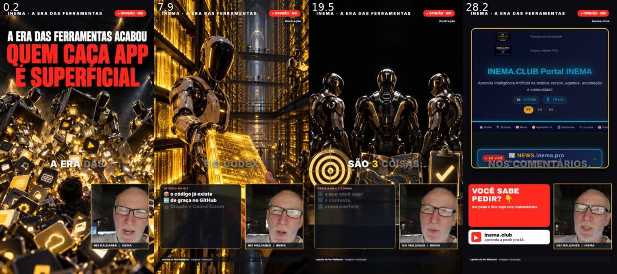Click the pointing hand emoji after PEDIR?
The height and width of the screenshot is (274, 617).
509,199
